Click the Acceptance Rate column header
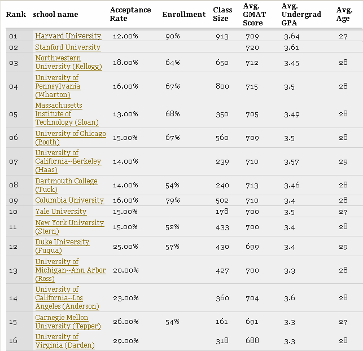363x351 pixels. pos(130,14)
